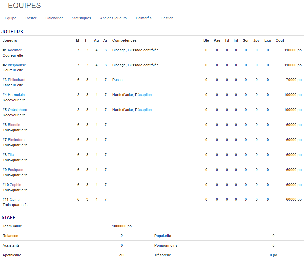The image size is (305, 263).
Task: Open player Tite's profile
Action: click(11, 155)
